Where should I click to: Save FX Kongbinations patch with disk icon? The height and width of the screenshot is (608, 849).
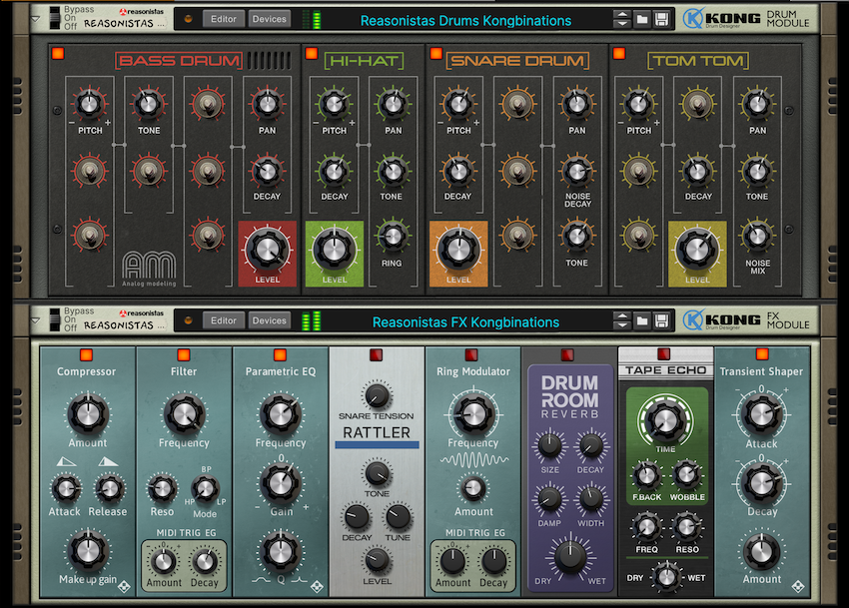pos(661,321)
